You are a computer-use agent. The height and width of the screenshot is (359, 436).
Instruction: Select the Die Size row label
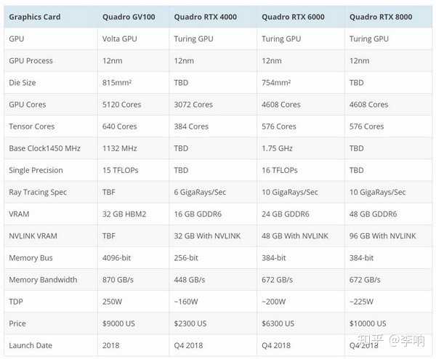point(23,83)
